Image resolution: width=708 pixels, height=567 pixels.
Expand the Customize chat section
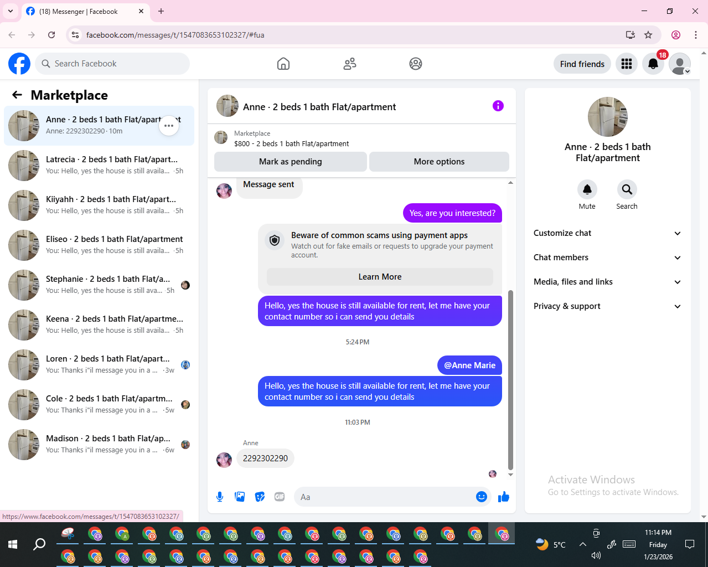607,233
